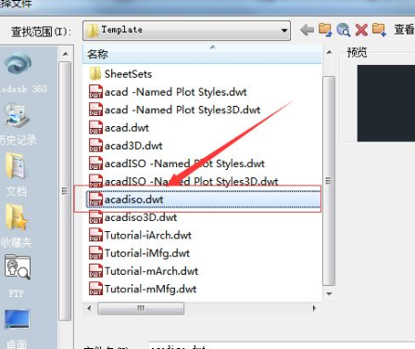Click the 预览 preview thumbnail

[x=386, y=103]
